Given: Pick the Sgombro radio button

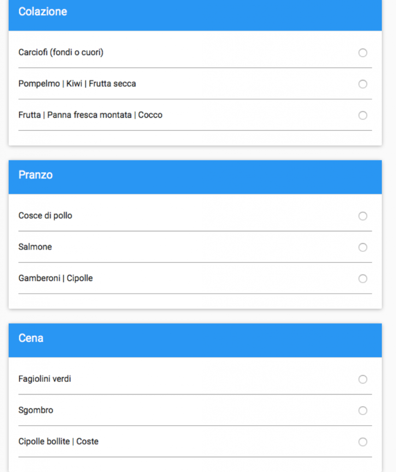Looking at the screenshot, I should pos(363,411).
